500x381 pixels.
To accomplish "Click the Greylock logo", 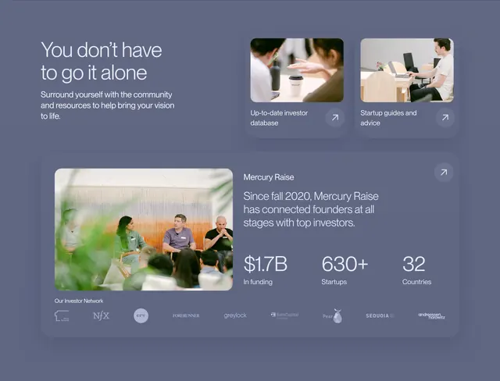I will 235,315.
